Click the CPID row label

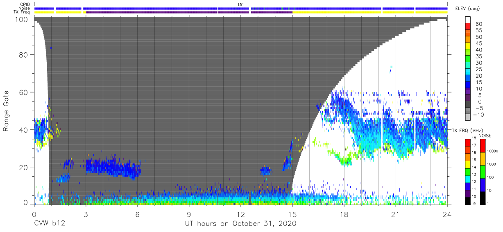[25, 5]
